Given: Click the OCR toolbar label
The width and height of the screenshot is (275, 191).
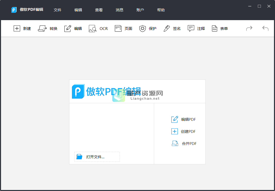Looking at the screenshot, I should (x=104, y=28).
